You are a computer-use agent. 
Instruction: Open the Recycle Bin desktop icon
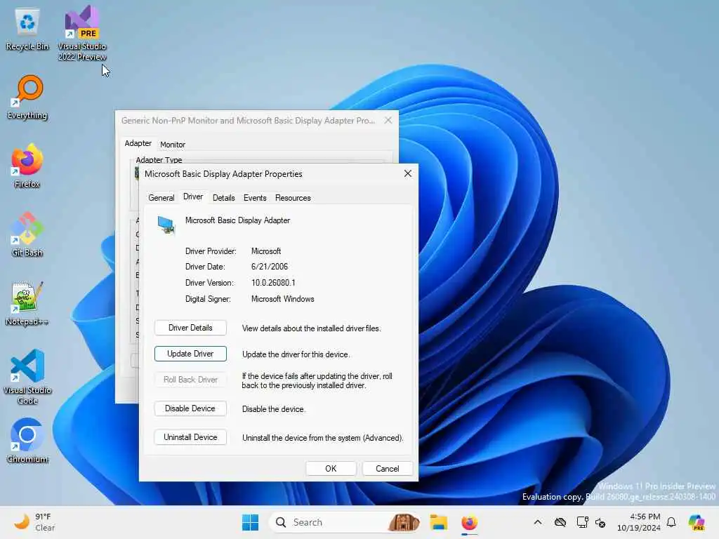click(x=27, y=29)
